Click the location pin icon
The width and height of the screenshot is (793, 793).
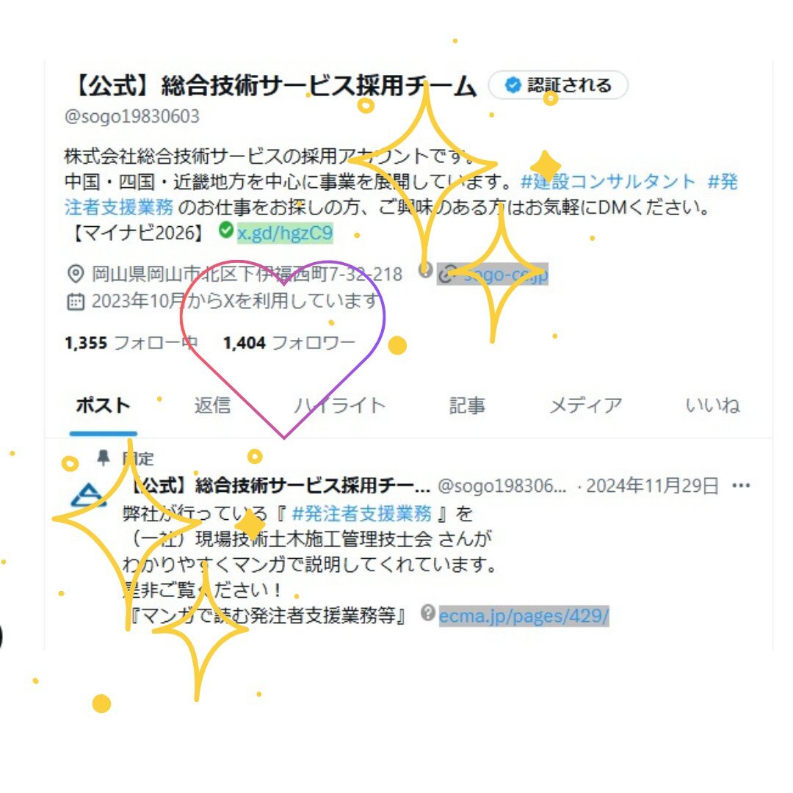76,274
